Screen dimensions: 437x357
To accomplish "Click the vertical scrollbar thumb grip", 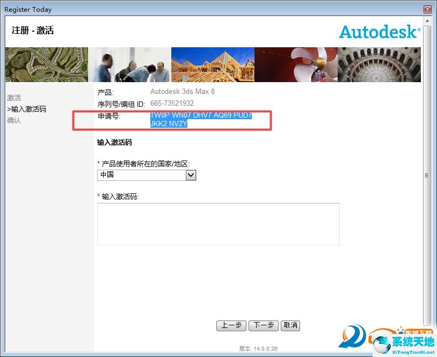I will 427,176.
